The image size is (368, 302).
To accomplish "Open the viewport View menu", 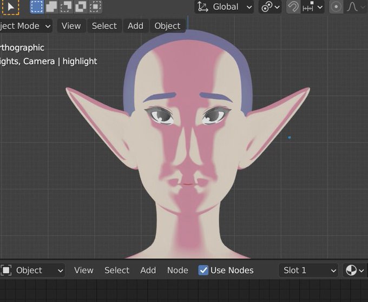I will tap(71, 26).
